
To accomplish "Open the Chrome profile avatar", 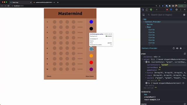I will (176, 6).
